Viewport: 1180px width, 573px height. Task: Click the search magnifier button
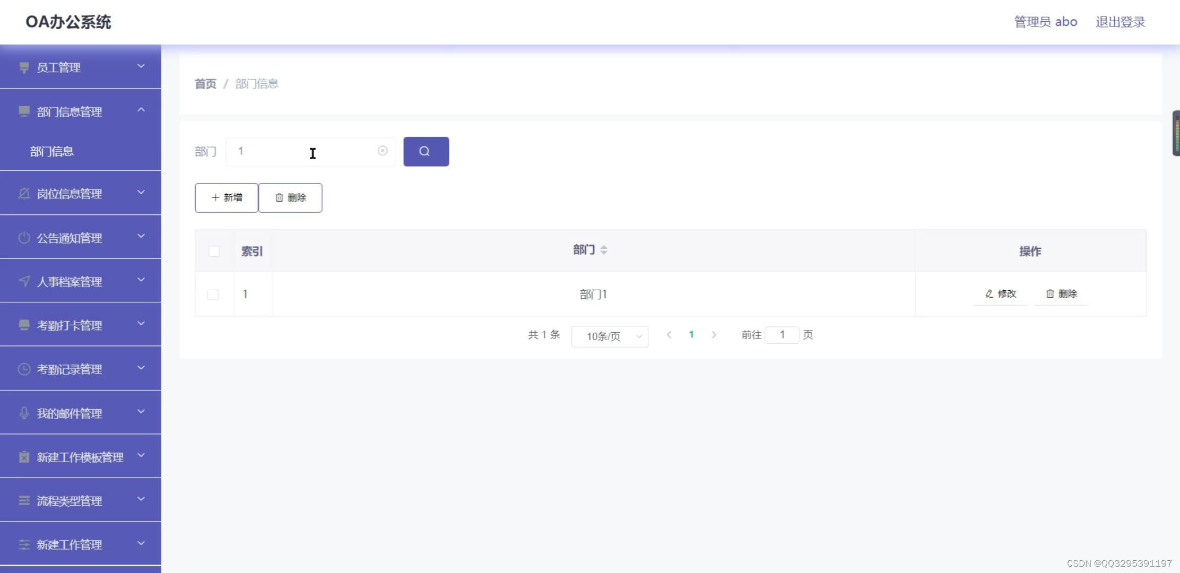(426, 151)
